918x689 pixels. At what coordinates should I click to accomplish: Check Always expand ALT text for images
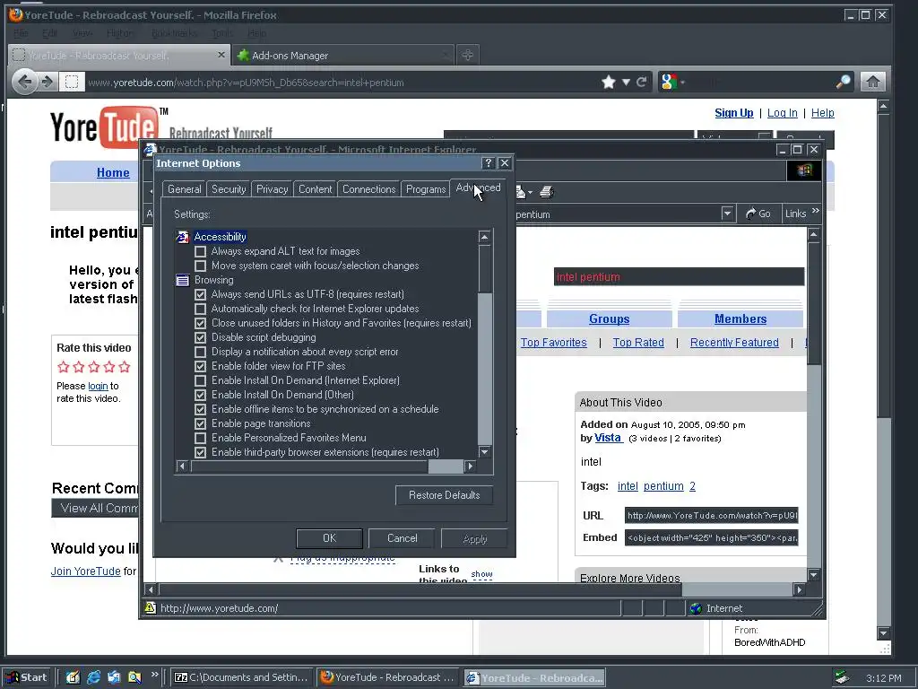coord(200,251)
